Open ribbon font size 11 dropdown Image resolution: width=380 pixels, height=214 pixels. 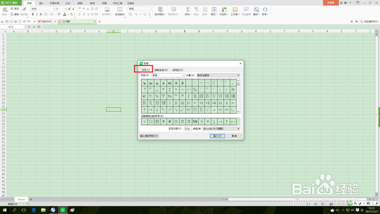66,9
